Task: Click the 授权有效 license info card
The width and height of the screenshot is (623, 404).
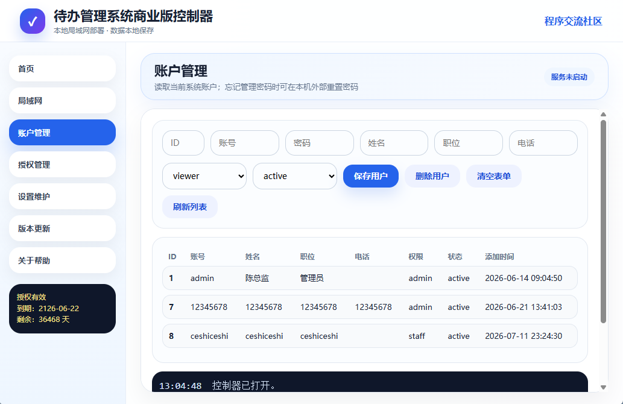Action: pos(62,309)
